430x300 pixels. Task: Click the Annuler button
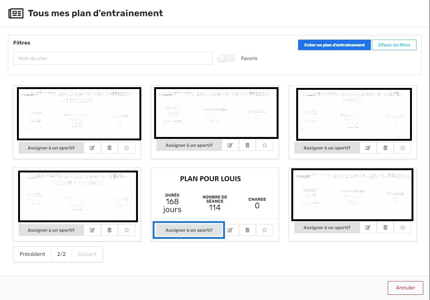pyautogui.click(x=405, y=288)
